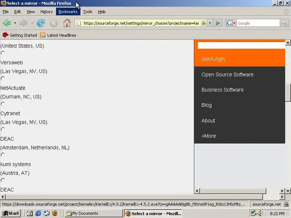291x218 pixels.
Task: Visit the Blog link
Action: [206, 105]
